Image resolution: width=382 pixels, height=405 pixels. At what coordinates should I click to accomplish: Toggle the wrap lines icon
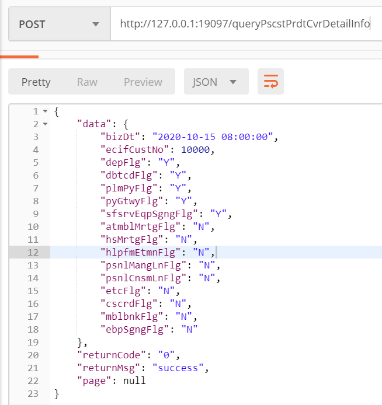click(270, 82)
